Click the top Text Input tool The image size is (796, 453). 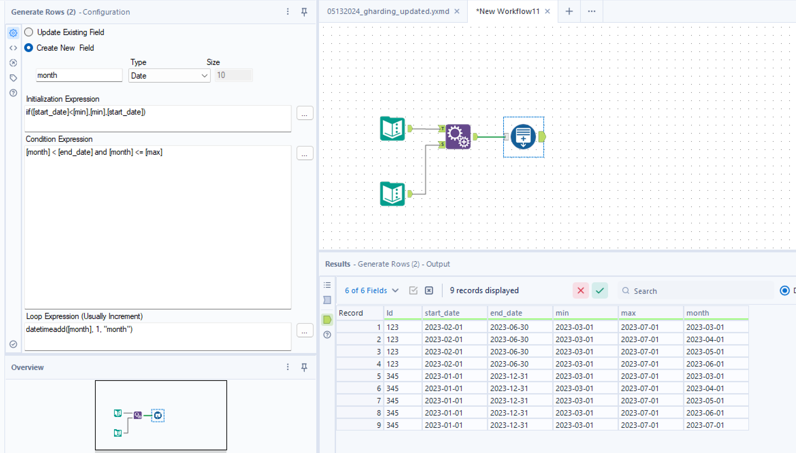(x=392, y=129)
